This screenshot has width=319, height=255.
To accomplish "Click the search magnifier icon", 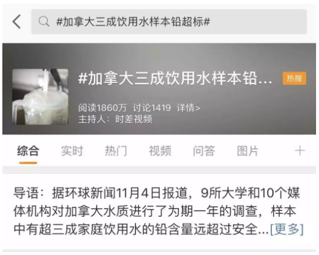I will [x=44, y=22].
